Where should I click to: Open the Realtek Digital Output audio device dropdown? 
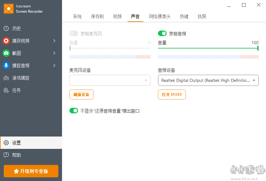click(208, 80)
